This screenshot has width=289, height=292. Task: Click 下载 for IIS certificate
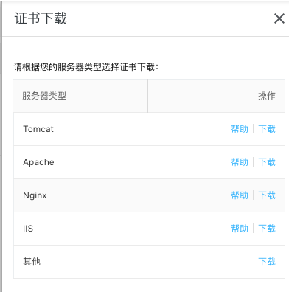[267, 229]
